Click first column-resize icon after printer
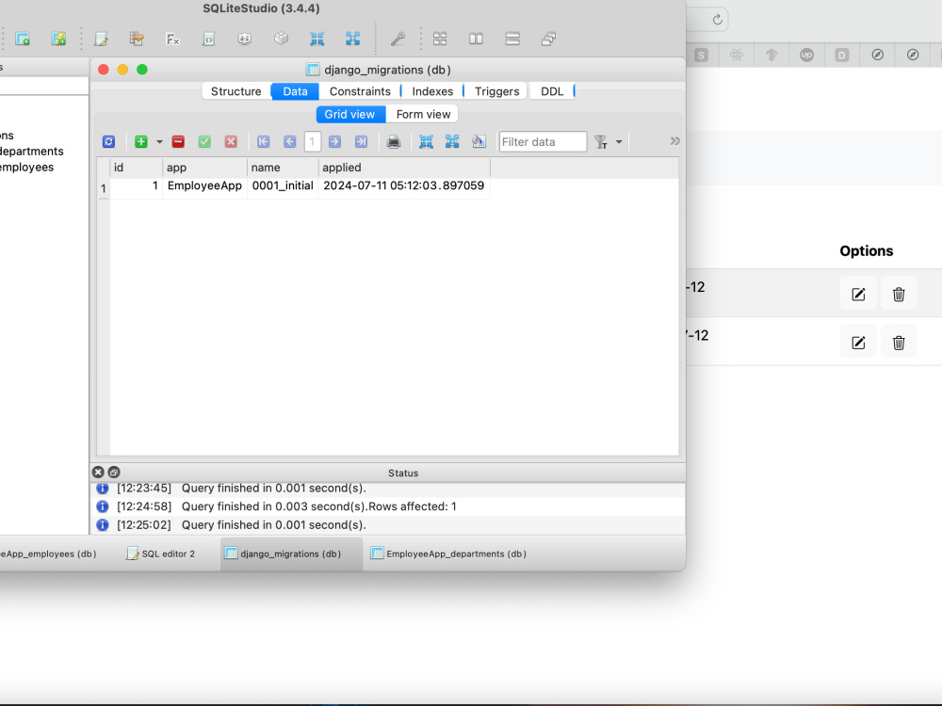 [x=426, y=142]
